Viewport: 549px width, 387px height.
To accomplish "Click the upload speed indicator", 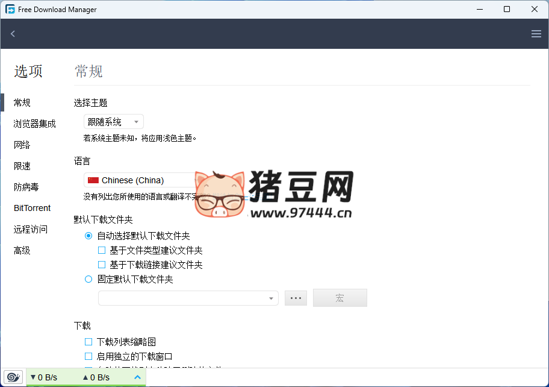I will coord(96,377).
